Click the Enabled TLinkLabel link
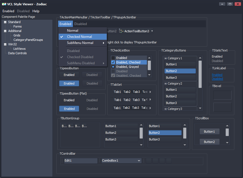Screen dimensions: 243x178 click(217, 75)
